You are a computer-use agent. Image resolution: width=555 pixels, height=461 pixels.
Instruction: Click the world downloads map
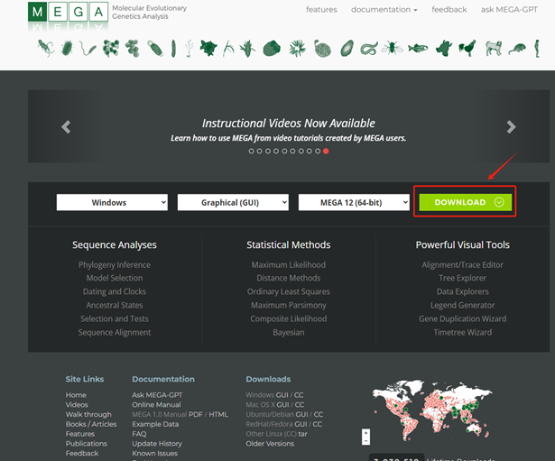432,410
